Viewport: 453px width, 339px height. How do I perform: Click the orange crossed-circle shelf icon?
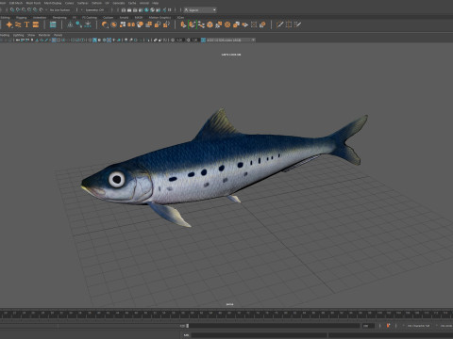227,24
